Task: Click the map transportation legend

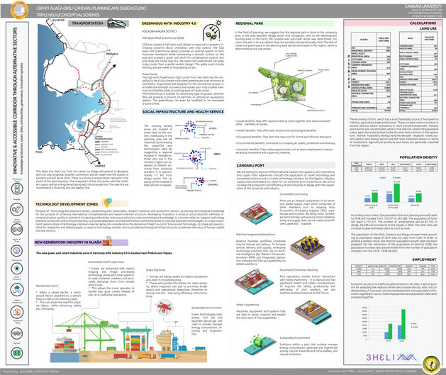Action: 106,146
